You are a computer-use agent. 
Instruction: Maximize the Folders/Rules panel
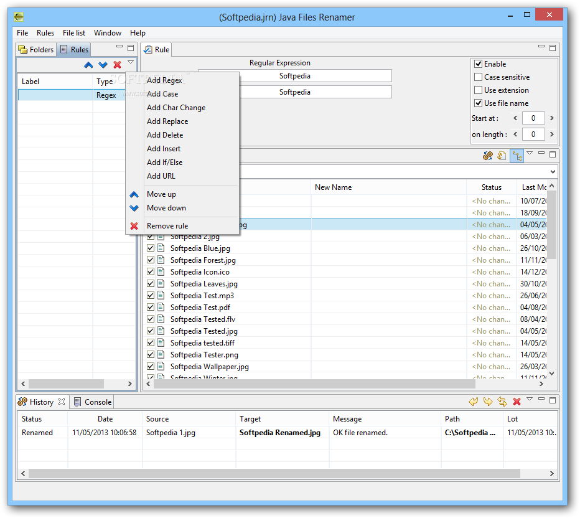131,48
